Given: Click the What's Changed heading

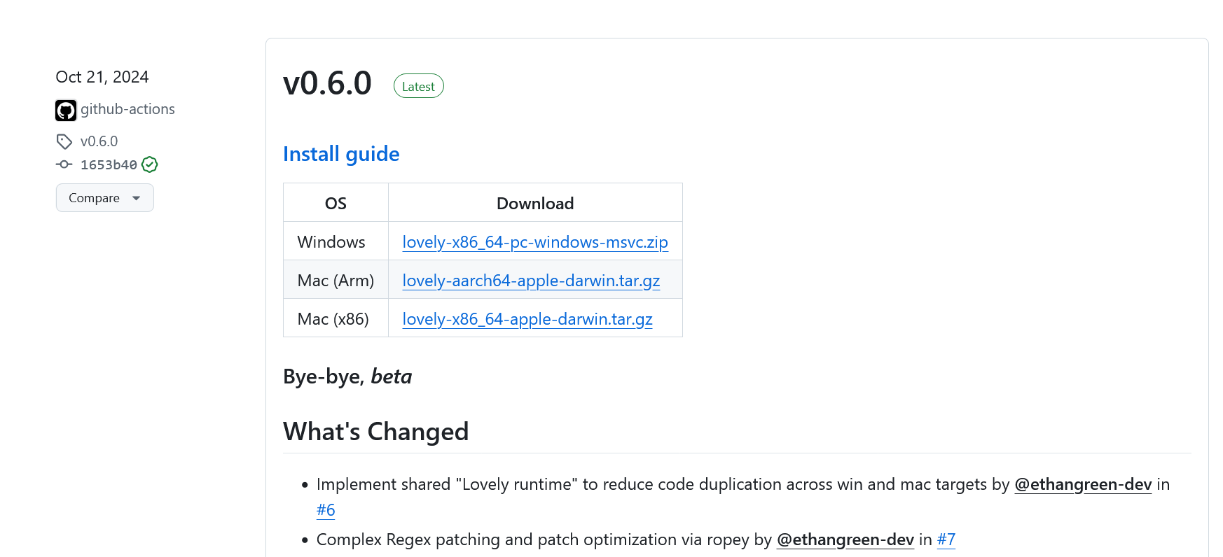Looking at the screenshot, I should pos(376,432).
